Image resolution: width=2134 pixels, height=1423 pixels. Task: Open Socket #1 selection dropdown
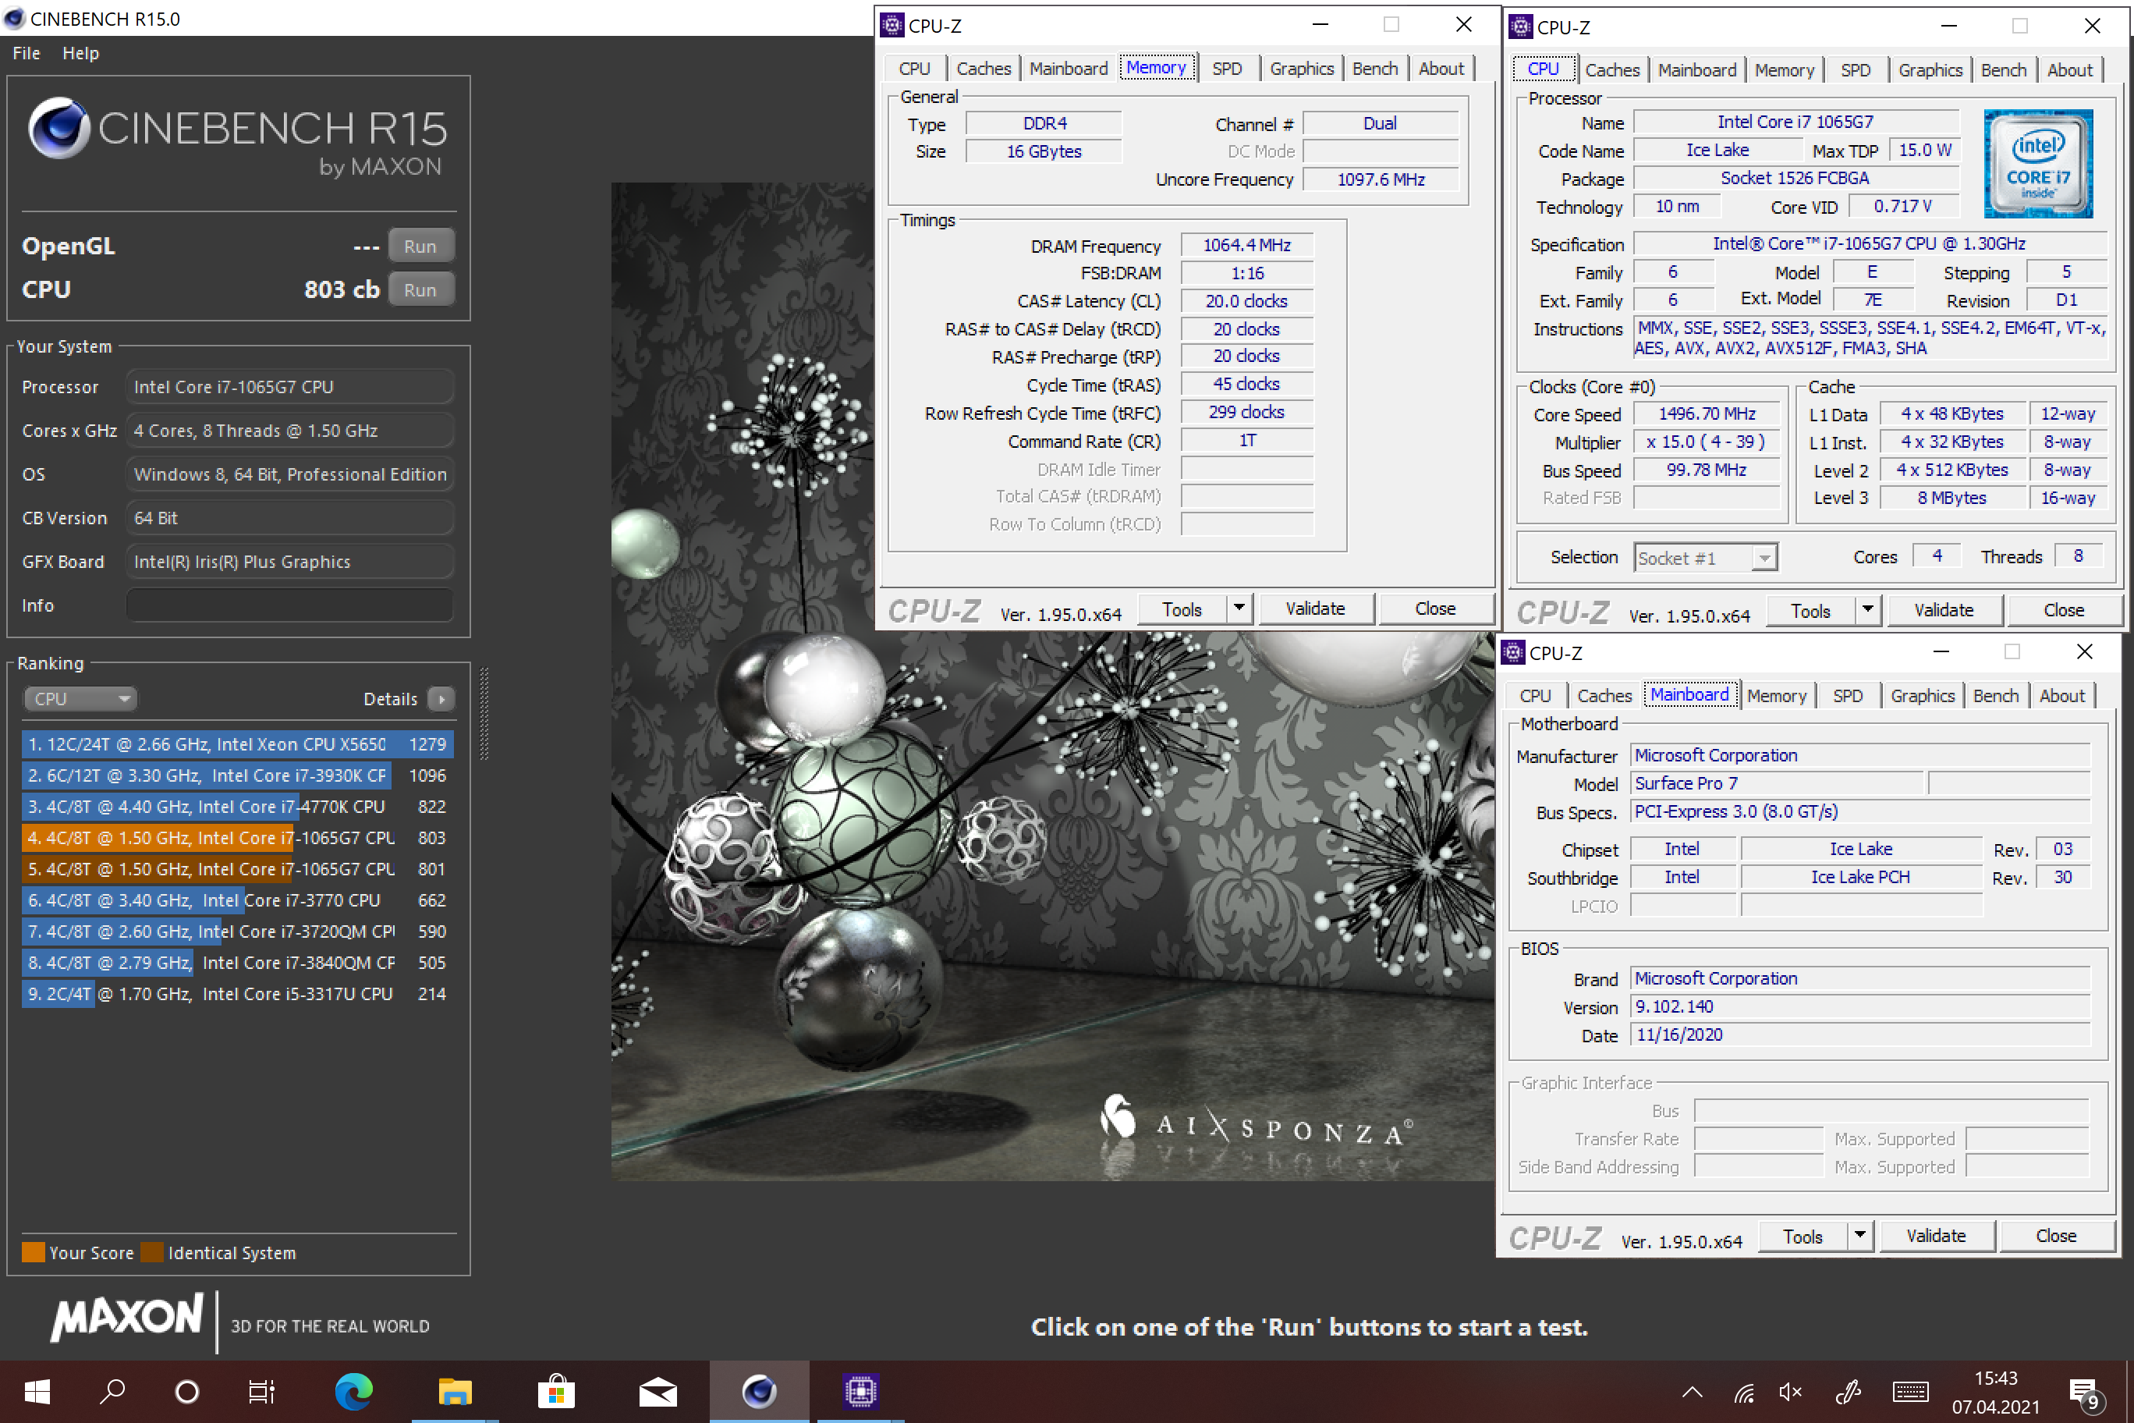tap(1705, 558)
